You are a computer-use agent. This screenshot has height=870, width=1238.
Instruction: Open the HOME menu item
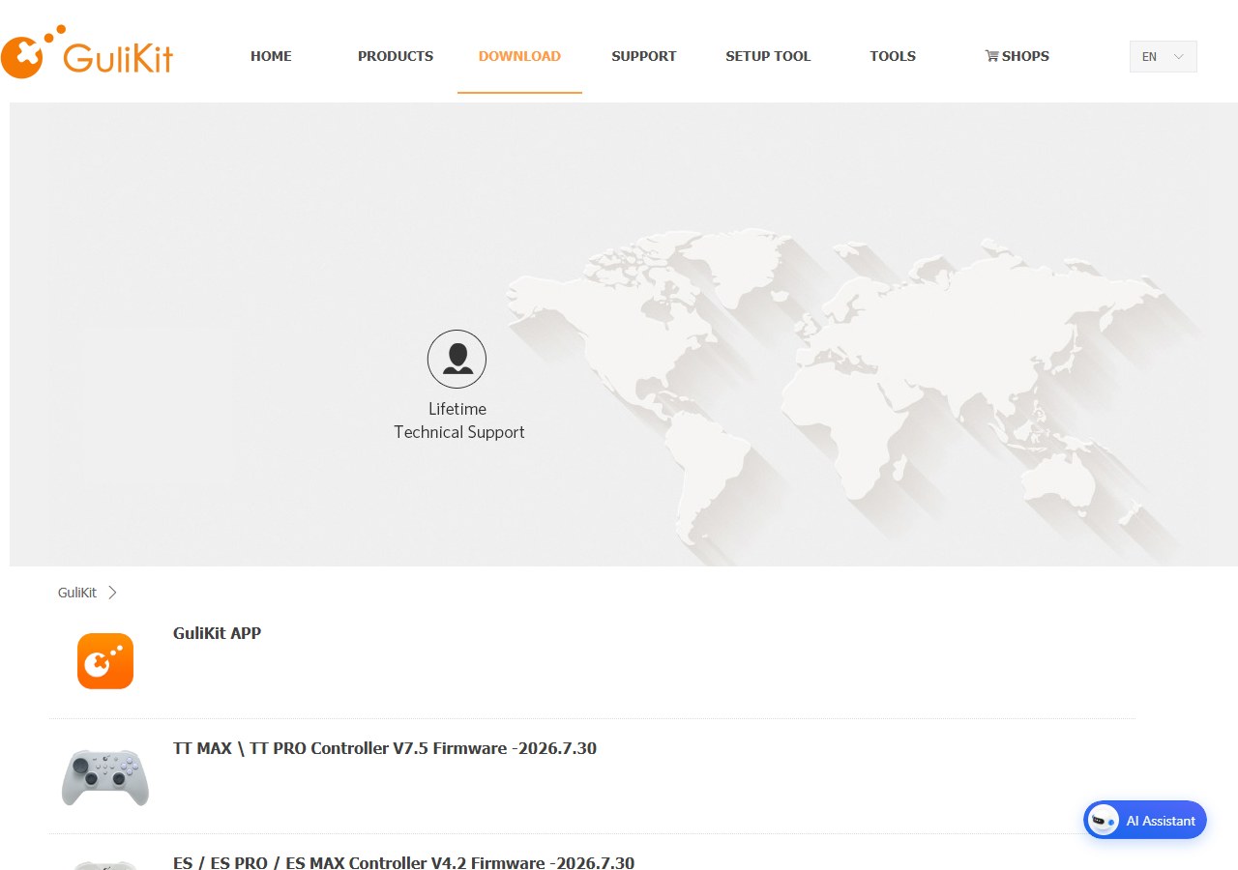click(271, 56)
